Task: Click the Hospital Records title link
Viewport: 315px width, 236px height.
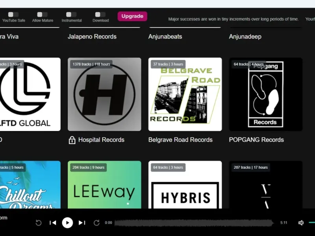Action: point(101,140)
